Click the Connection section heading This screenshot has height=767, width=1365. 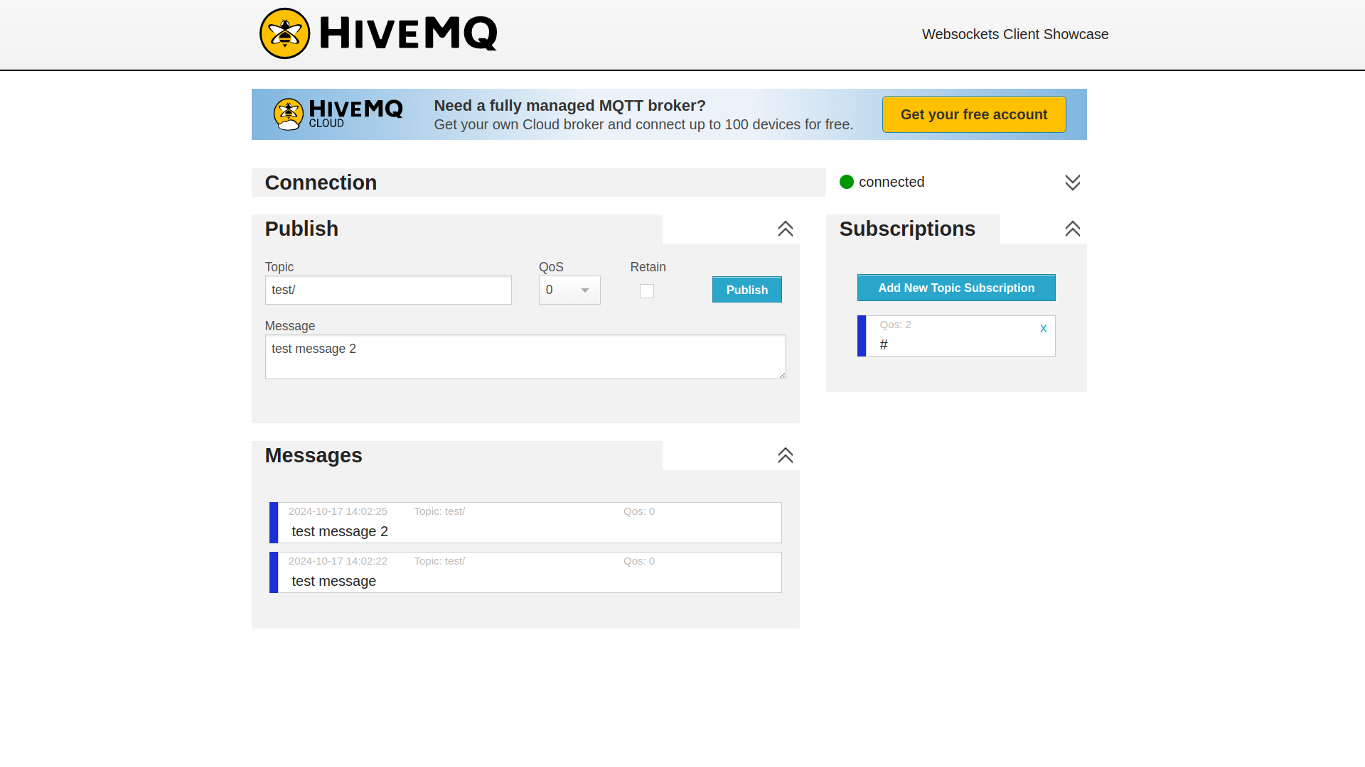click(321, 183)
